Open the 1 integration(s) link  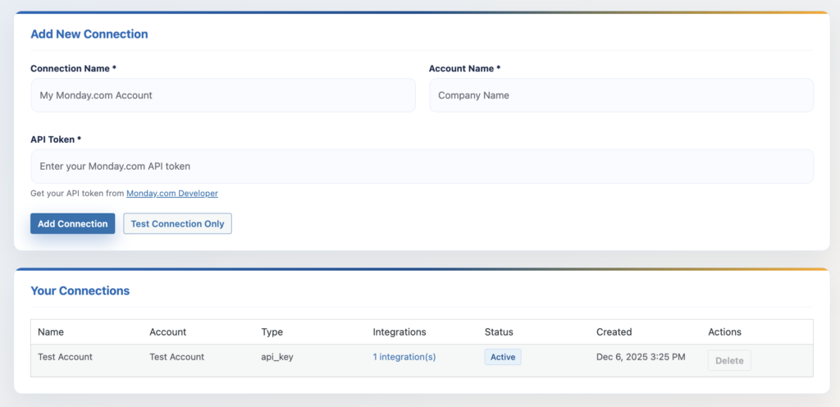click(x=404, y=357)
